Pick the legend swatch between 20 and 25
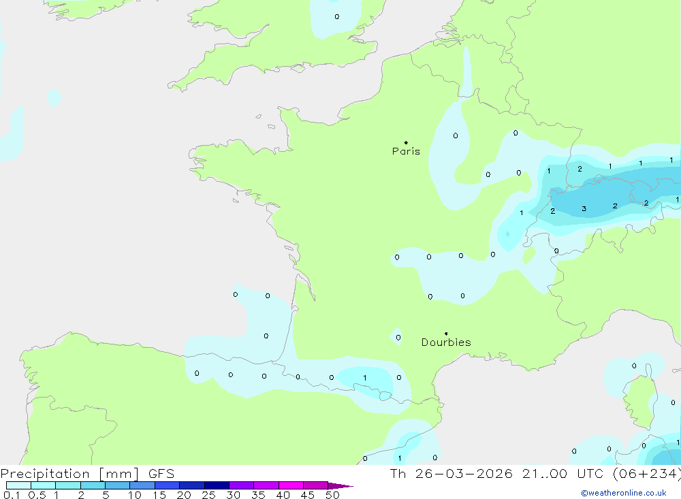Viewport: 681px width, 499px height. pyautogui.click(x=192, y=485)
